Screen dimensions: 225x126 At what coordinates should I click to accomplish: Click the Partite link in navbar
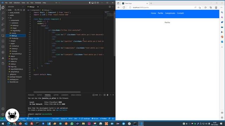pyautogui.click(x=160, y=13)
